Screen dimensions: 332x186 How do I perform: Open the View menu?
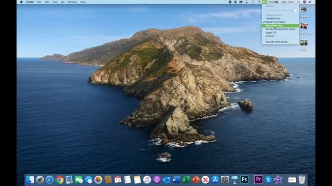coord(55,2)
